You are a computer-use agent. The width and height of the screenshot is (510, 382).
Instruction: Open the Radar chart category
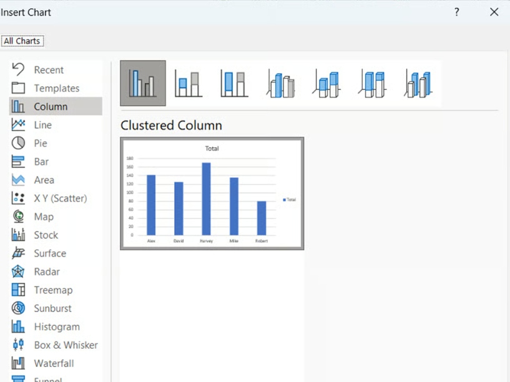[46, 272]
